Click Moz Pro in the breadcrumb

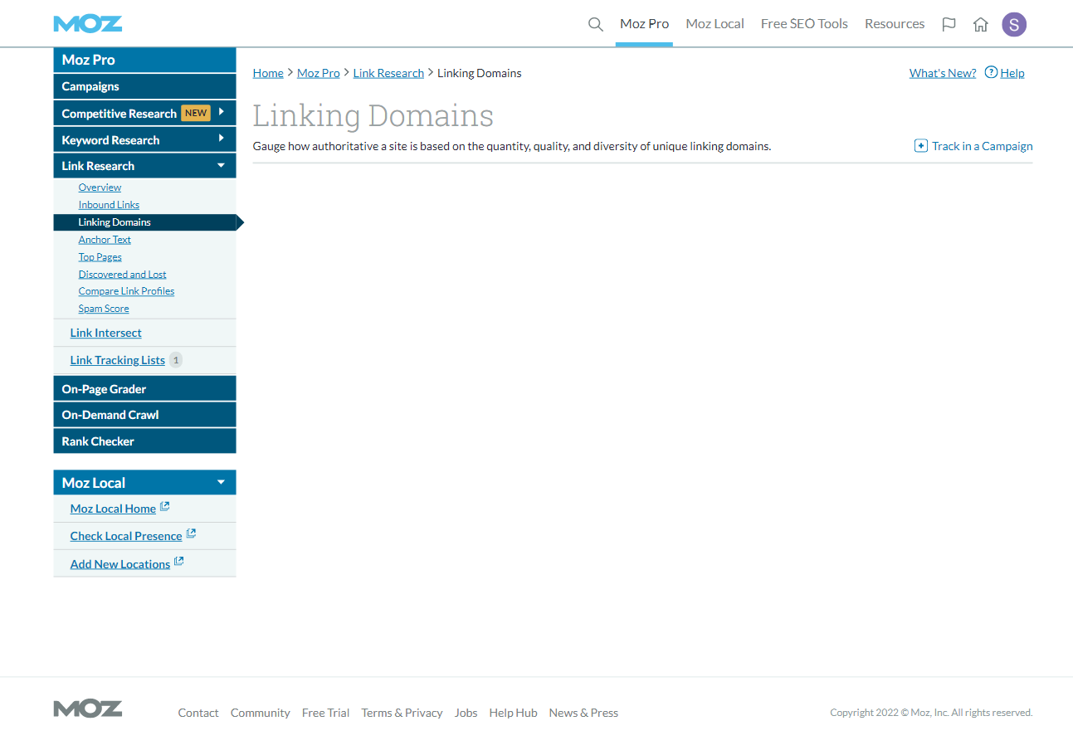coord(319,73)
